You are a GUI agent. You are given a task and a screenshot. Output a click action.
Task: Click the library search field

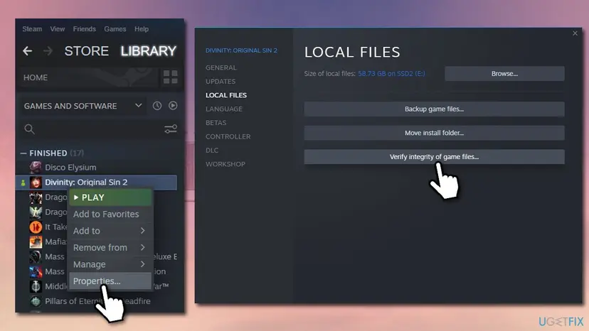(x=98, y=129)
